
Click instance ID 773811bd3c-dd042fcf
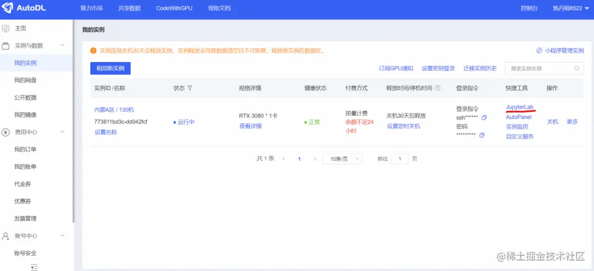coord(120,121)
